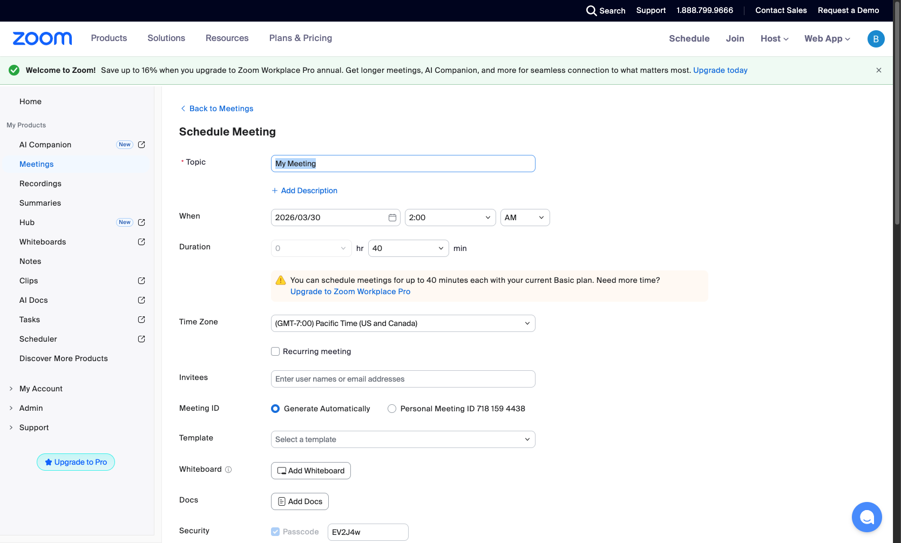Go to Home in sidebar
Image resolution: width=901 pixels, height=543 pixels.
[30, 101]
